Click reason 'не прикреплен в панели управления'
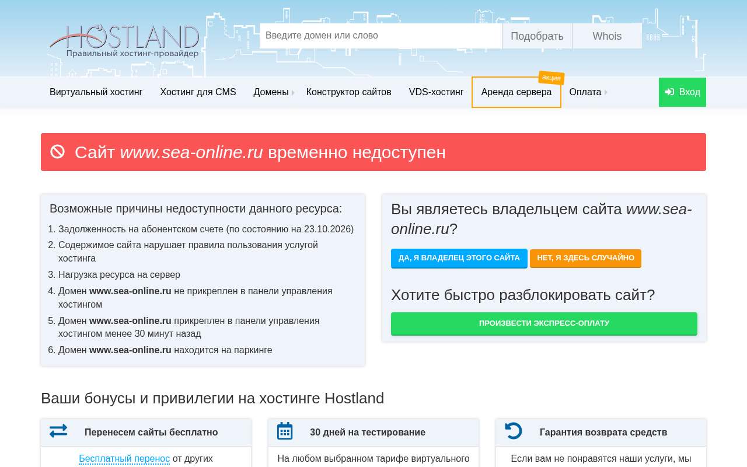The height and width of the screenshot is (467, 747). click(x=196, y=298)
